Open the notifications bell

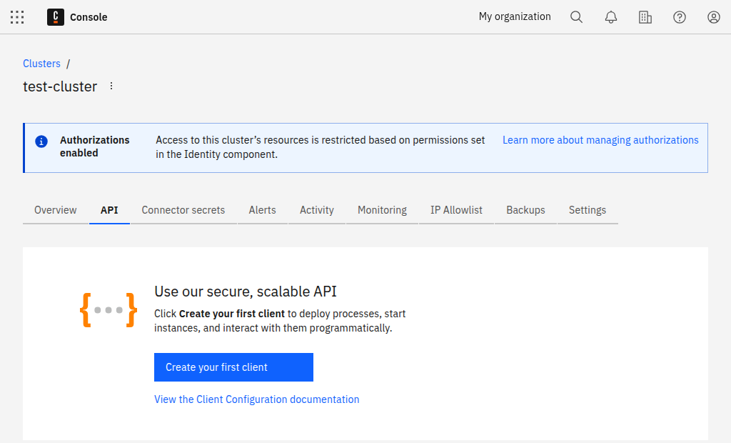[611, 17]
